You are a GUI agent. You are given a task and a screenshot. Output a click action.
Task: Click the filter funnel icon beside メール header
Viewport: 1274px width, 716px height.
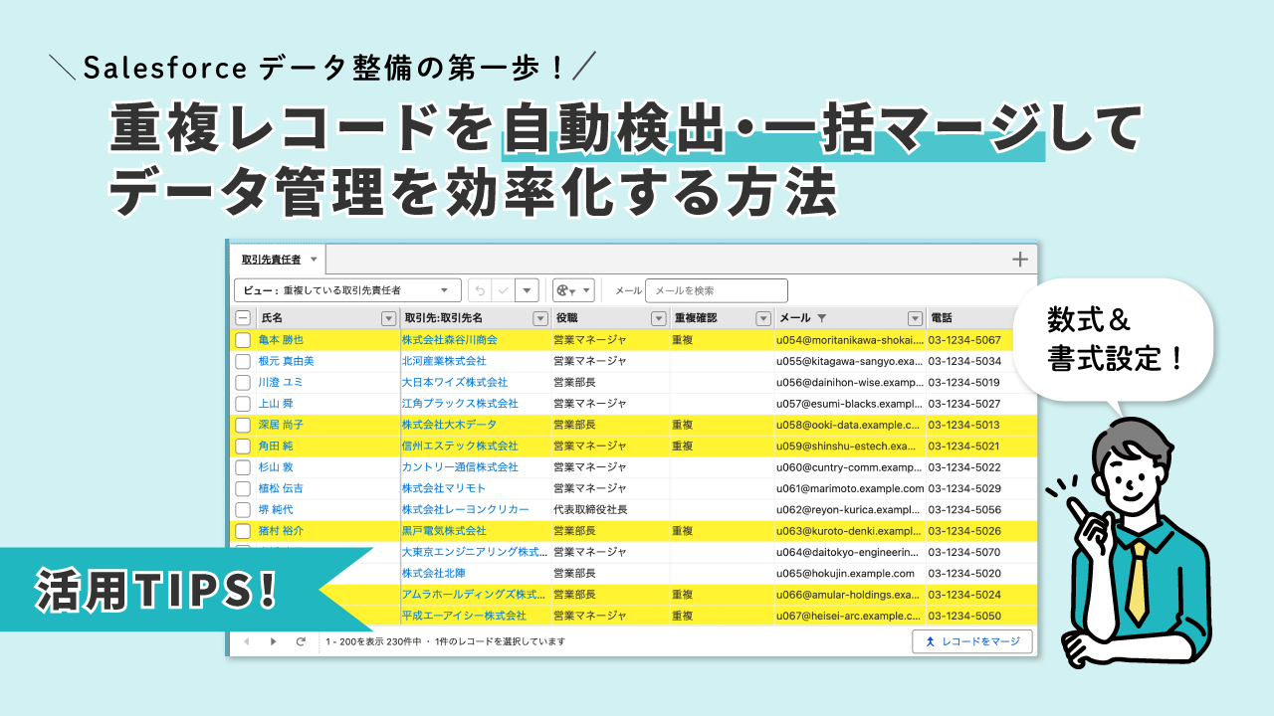pyautogui.click(x=821, y=318)
